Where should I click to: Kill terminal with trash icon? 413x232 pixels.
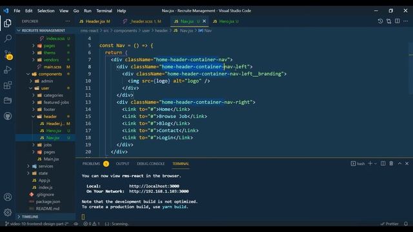pos(391,163)
